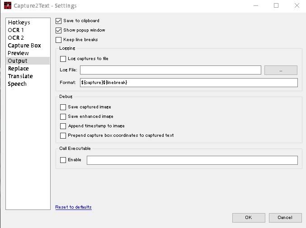Uncheck Save to clipboard
This screenshot has width=306, height=228.
(59, 21)
